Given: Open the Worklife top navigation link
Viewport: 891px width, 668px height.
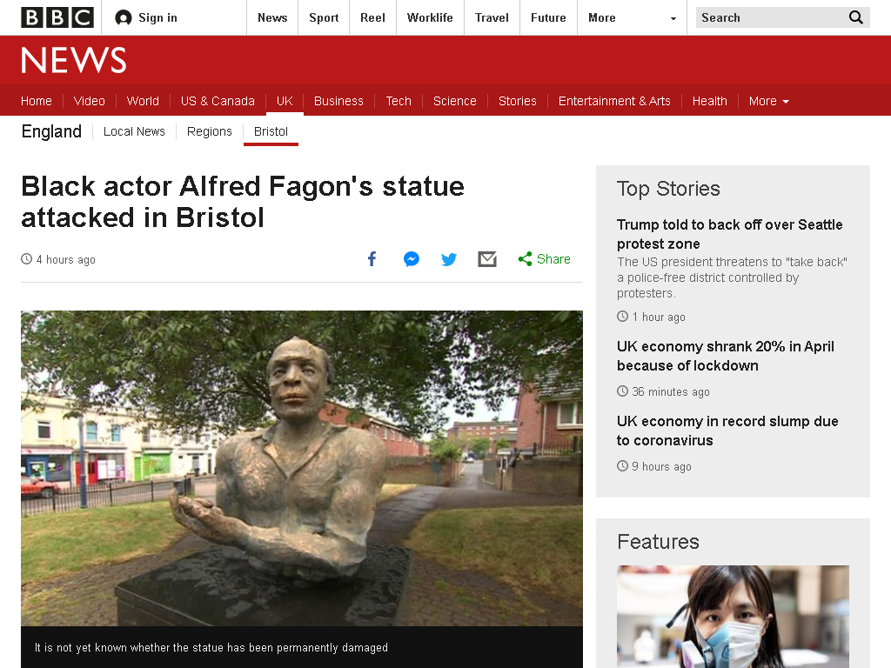Looking at the screenshot, I should coord(430,17).
